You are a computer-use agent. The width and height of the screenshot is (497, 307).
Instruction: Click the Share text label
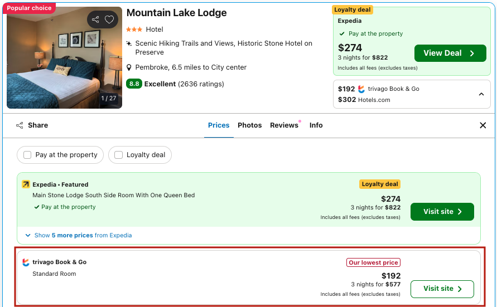tap(38, 125)
